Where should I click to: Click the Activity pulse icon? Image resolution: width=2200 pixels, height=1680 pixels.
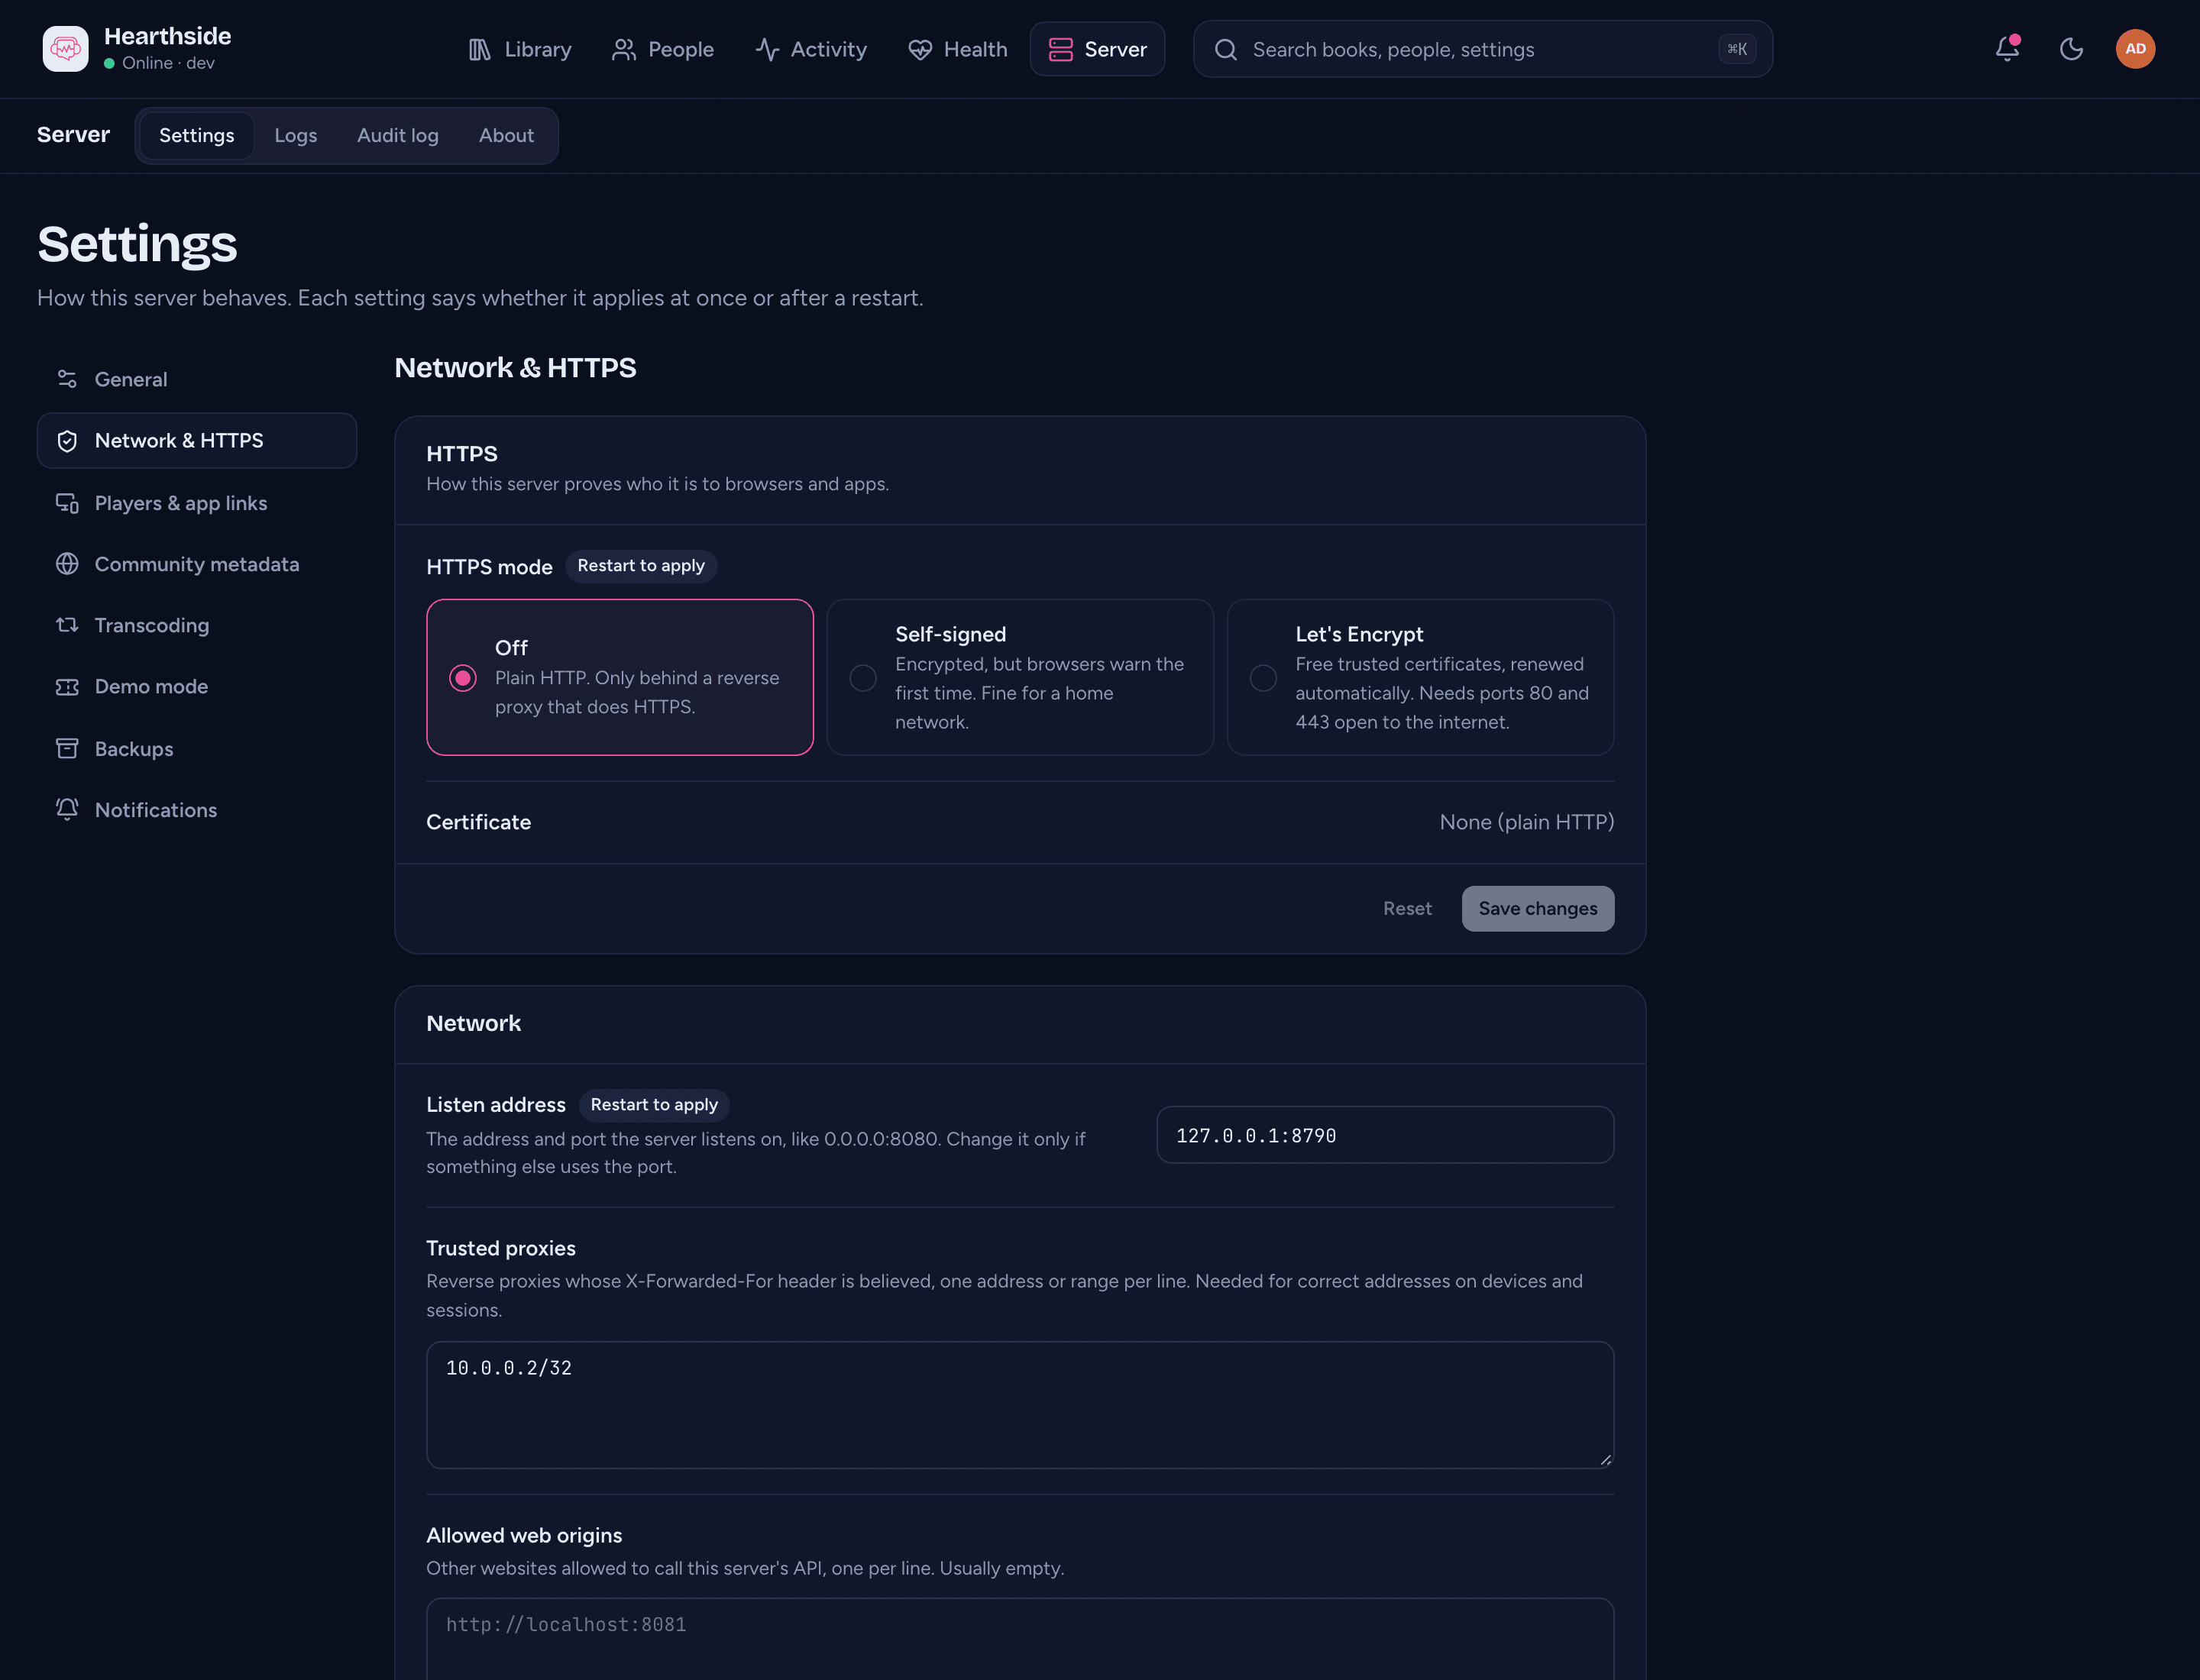pos(766,49)
